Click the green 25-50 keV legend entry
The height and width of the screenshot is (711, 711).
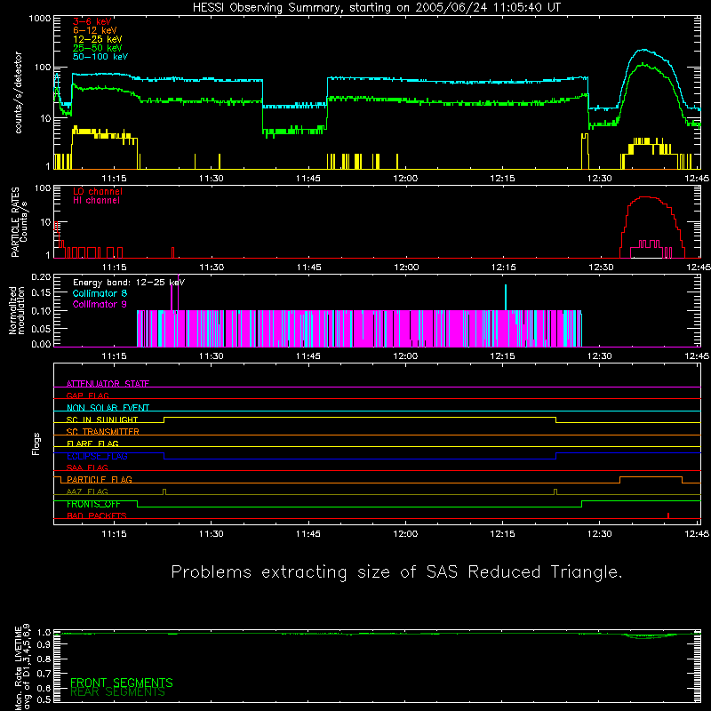click(97, 48)
